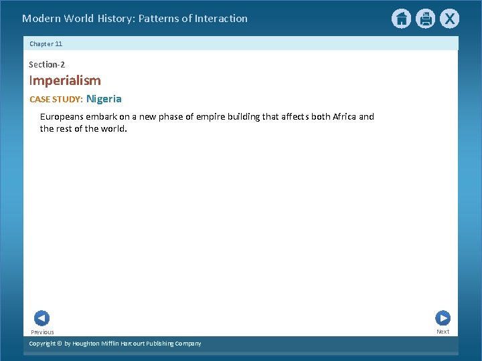Go back with the Previous arrow
This screenshot has width=482, height=361.
coord(42,318)
